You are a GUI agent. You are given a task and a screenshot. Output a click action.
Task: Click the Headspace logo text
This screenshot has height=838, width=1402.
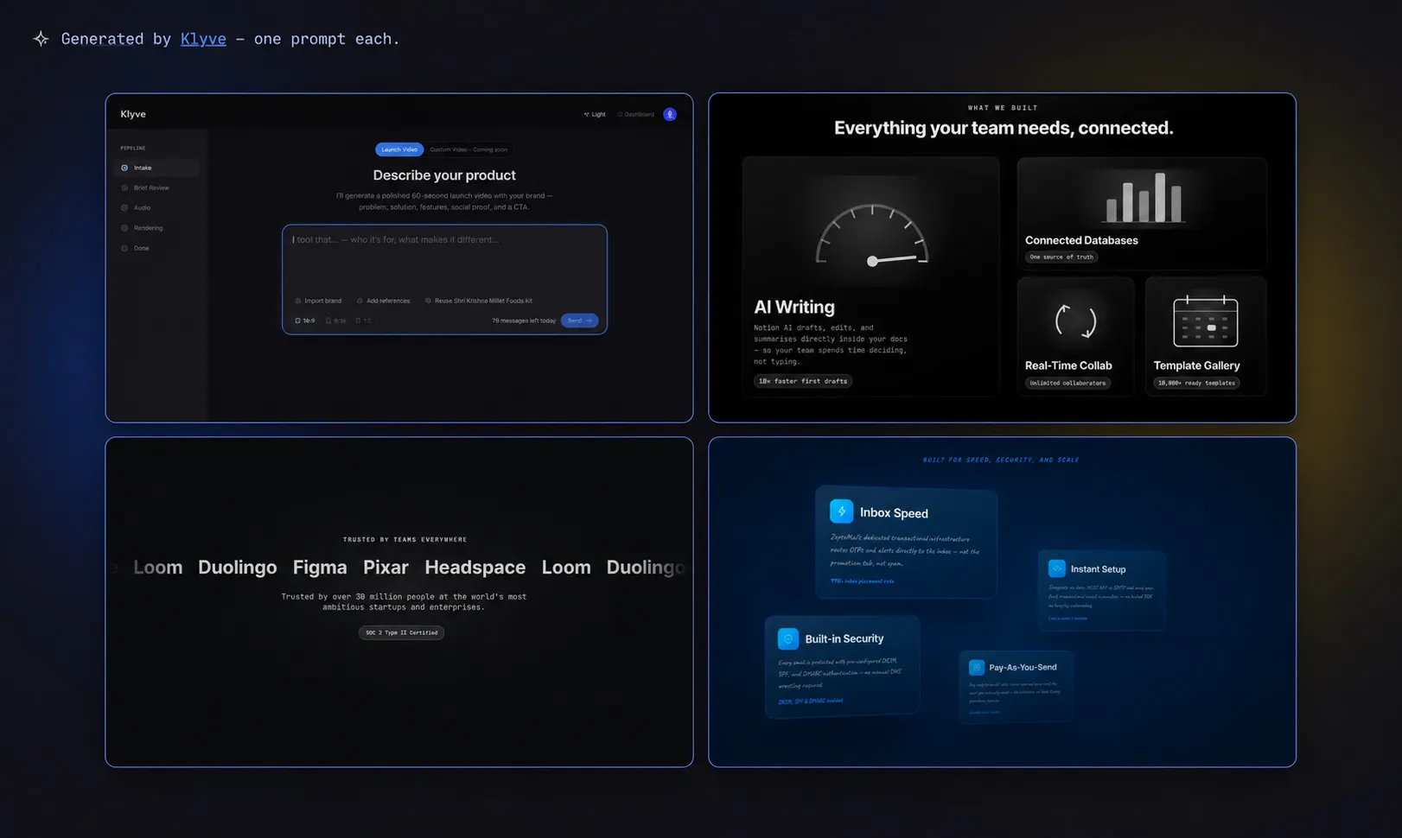coord(475,568)
